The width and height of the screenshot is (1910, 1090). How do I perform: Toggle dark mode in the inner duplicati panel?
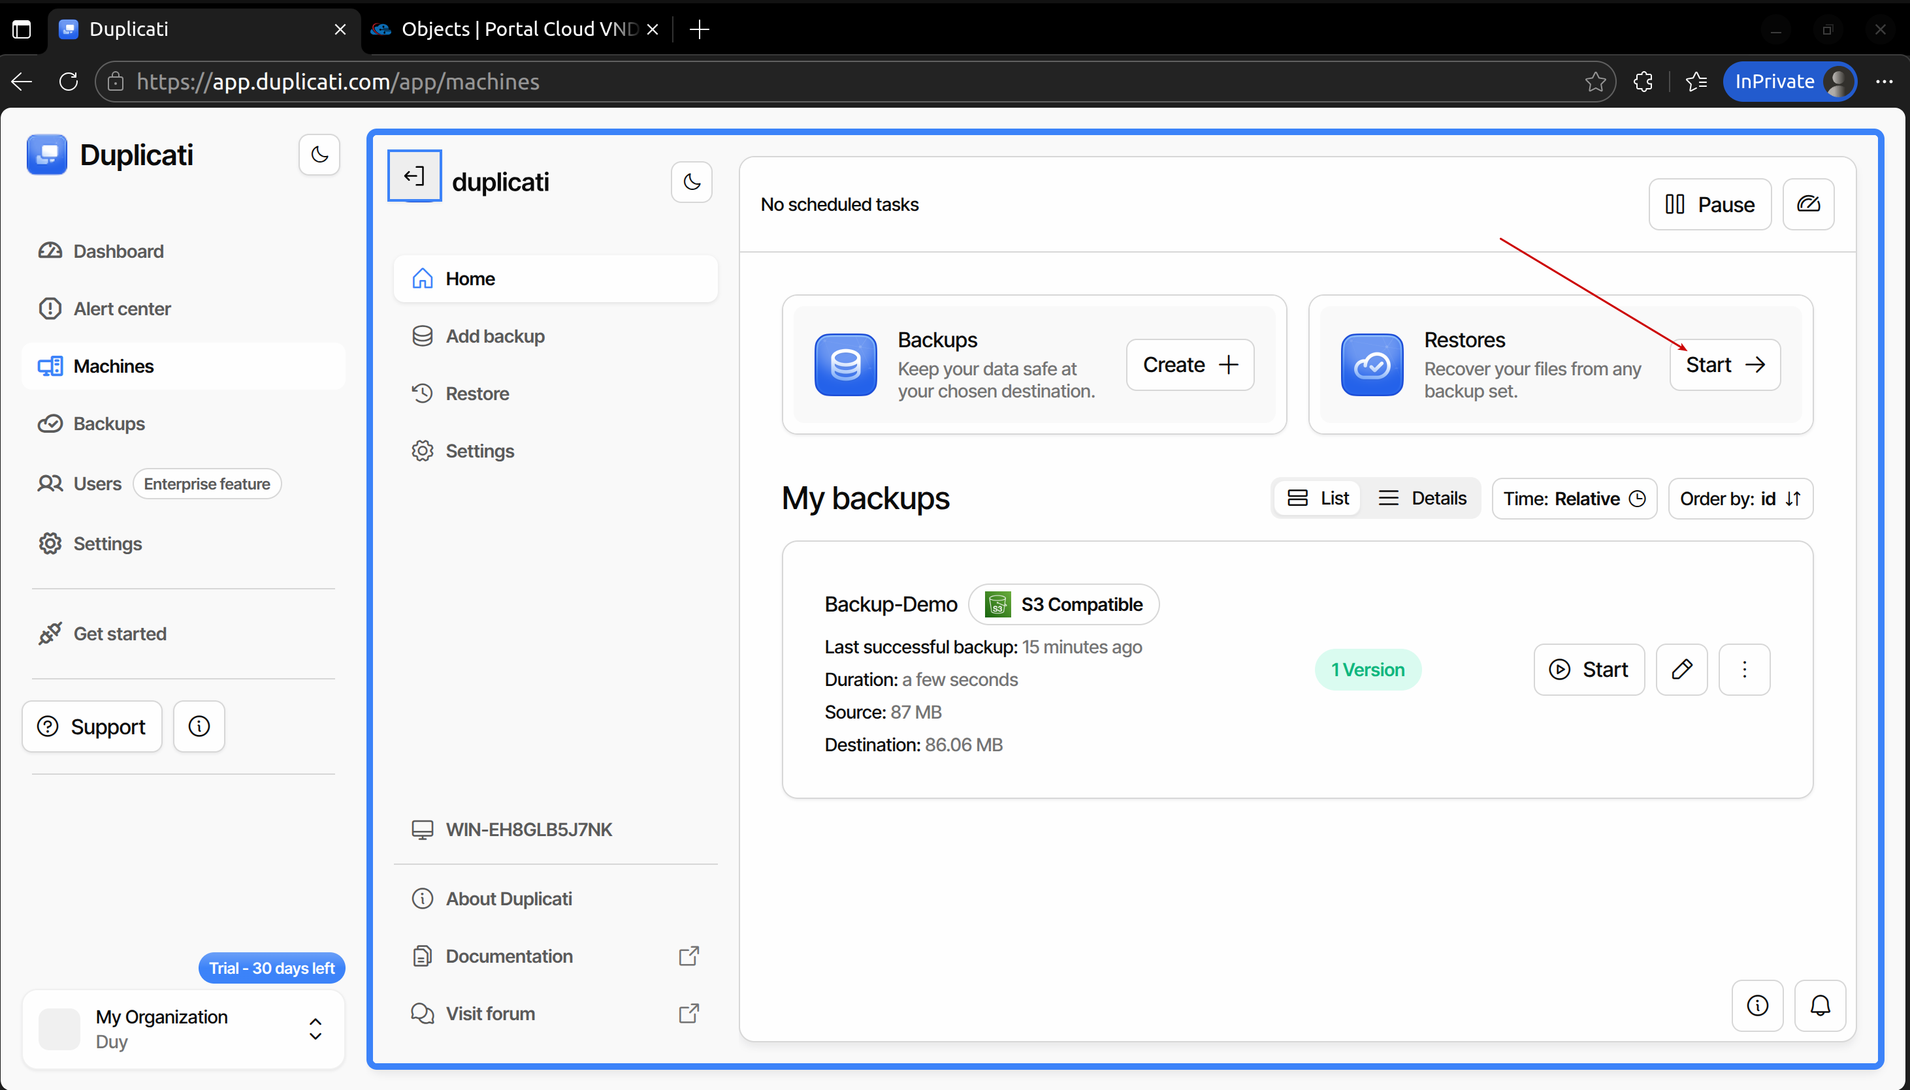tap(690, 182)
